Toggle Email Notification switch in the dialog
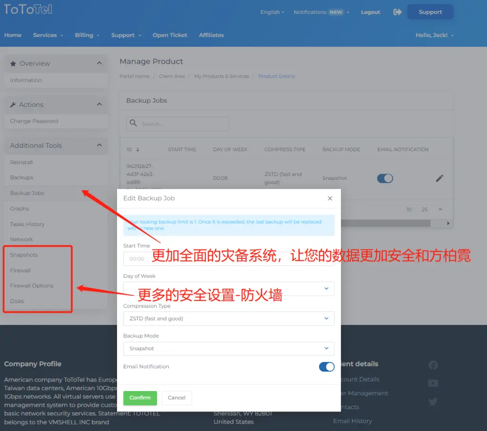 (x=326, y=367)
